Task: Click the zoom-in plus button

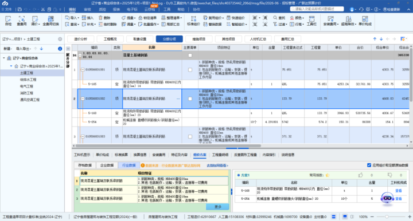Action: pos(410,217)
